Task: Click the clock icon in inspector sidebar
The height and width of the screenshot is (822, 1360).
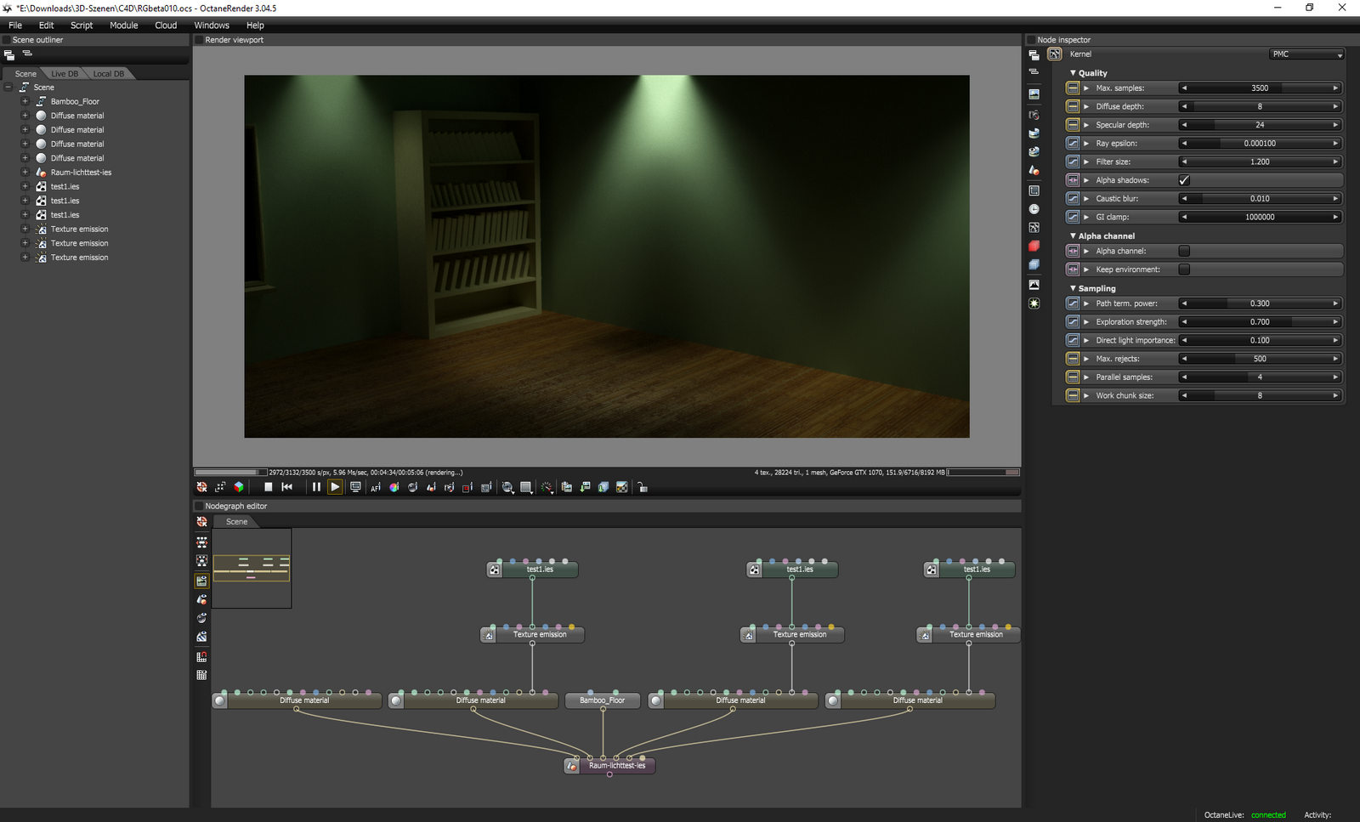Action: pos(1034,209)
